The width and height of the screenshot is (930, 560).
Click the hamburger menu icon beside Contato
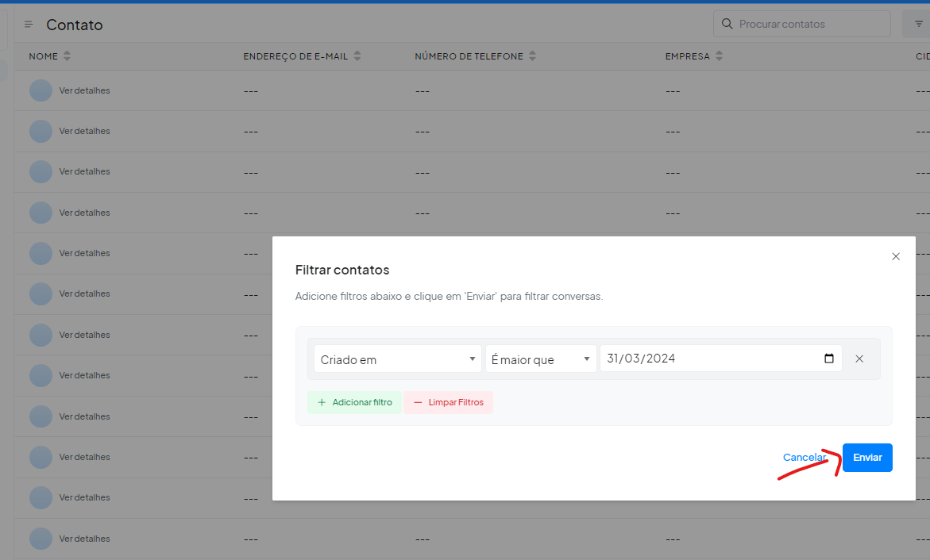point(29,25)
